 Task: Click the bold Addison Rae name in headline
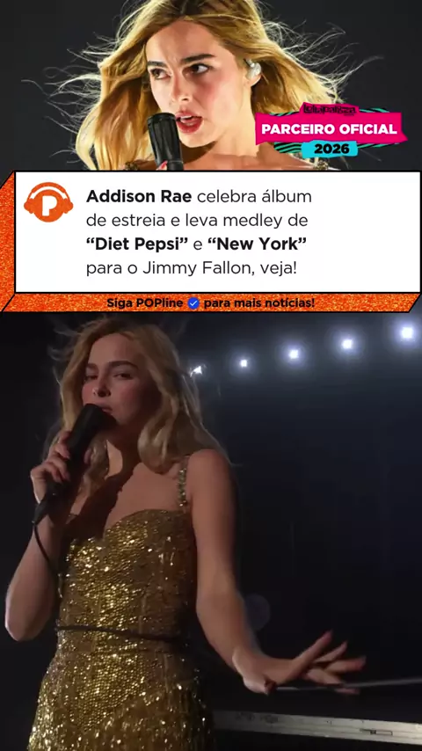point(140,196)
